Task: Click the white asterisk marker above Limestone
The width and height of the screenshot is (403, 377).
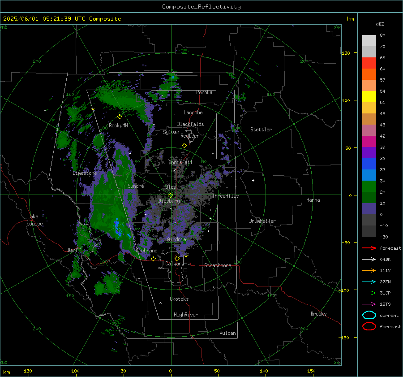Action: (x=85, y=169)
